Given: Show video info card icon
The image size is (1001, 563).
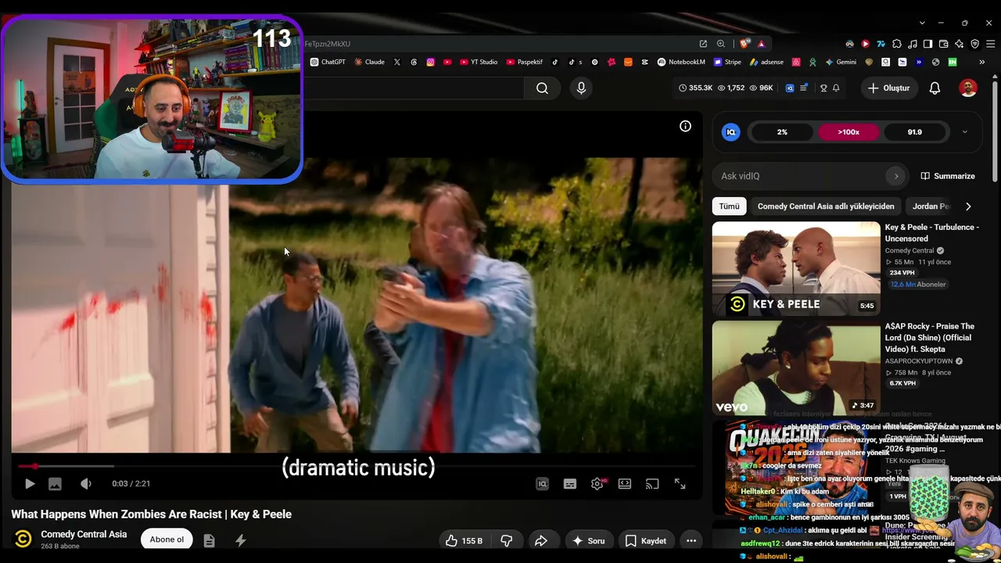Looking at the screenshot, I should coord(685,126).
